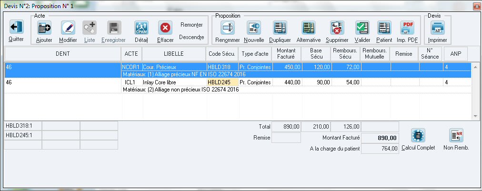
Task: Remove the proposition with Supprimer
Action: point(337,28)
